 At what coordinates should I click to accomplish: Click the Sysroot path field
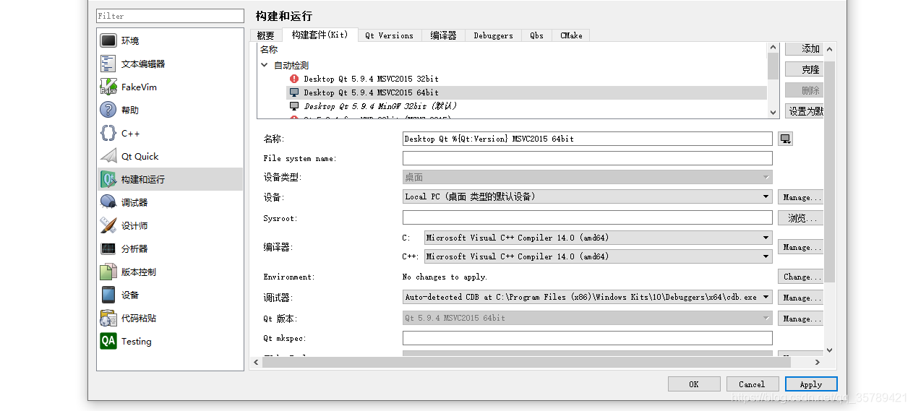[588, 217]
